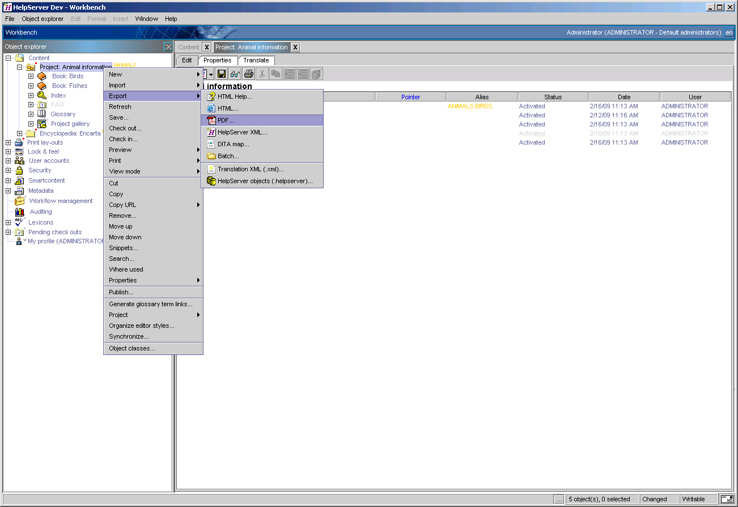Expand the Book: Birds tree node
The image size is (738, 507).
[x=31, y=75]
